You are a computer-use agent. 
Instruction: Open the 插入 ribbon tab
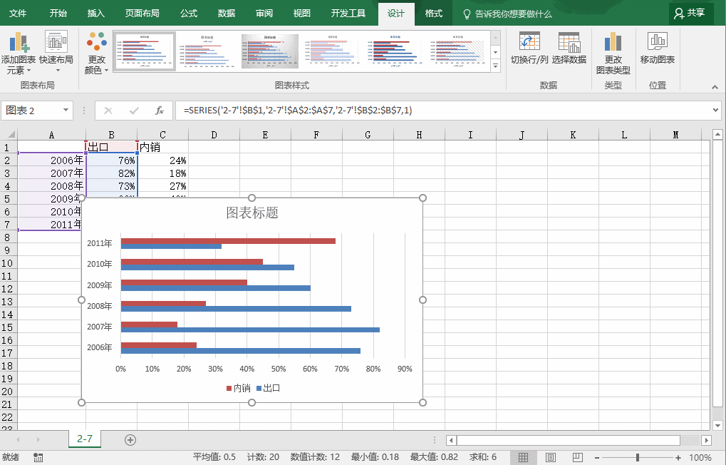(96, 14)
